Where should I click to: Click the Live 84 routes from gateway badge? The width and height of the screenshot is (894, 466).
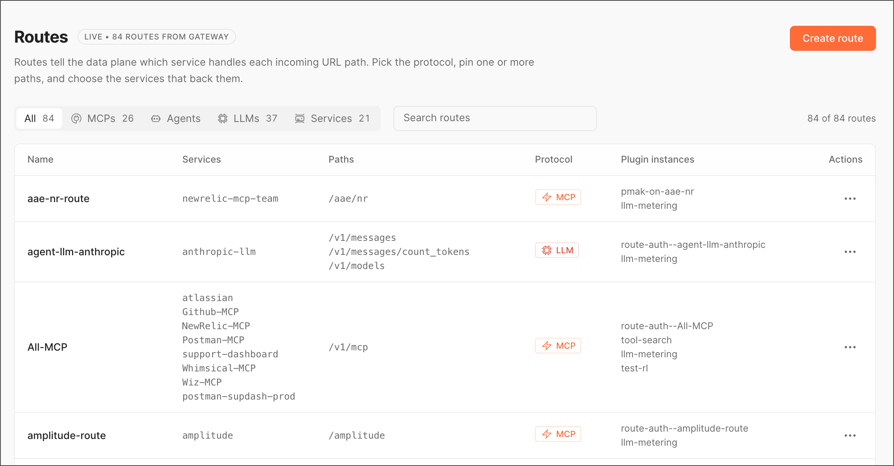coord(157,37)
